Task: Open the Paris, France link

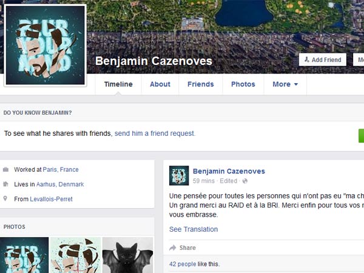Action: tap(61, 170)
